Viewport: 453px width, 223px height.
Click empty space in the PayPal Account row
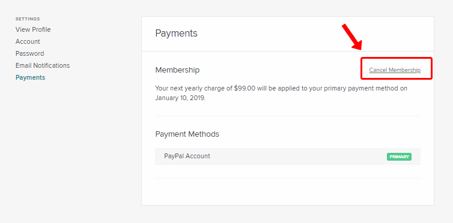click(x=297, y=156)
